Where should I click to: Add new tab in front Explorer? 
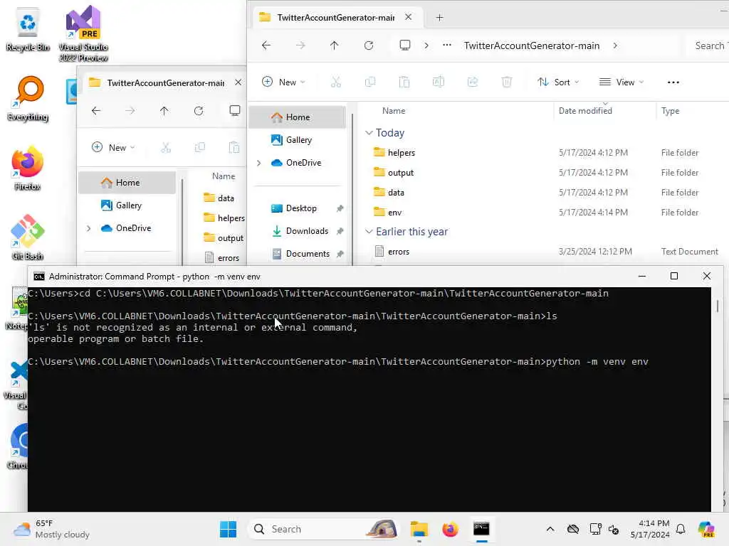click(439, 18)
